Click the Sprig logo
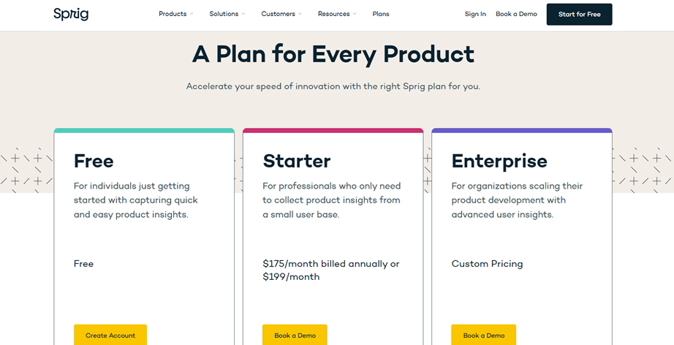Screen dimensions: 674x345 (x=71, y=14)
